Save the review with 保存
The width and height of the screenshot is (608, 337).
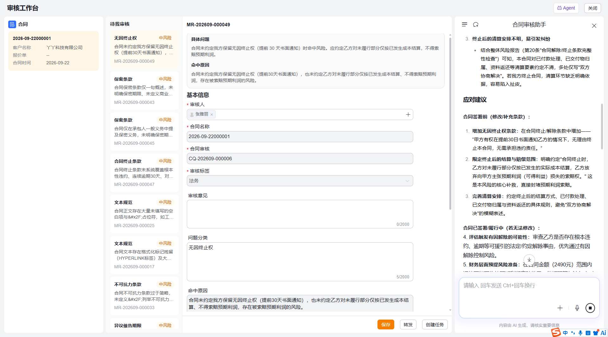coord(386,325)
